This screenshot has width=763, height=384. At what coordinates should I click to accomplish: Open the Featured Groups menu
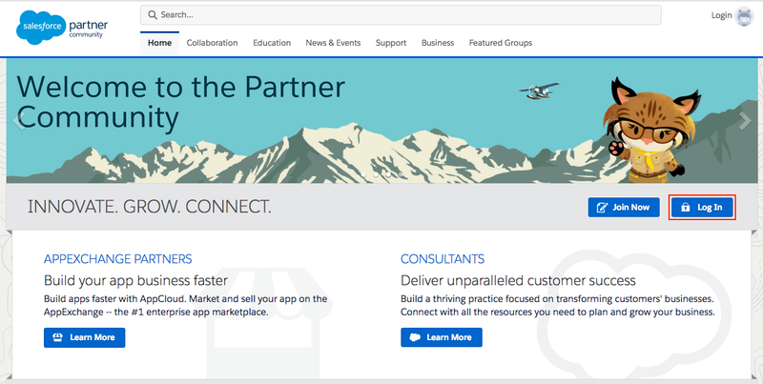pos(501,43)
